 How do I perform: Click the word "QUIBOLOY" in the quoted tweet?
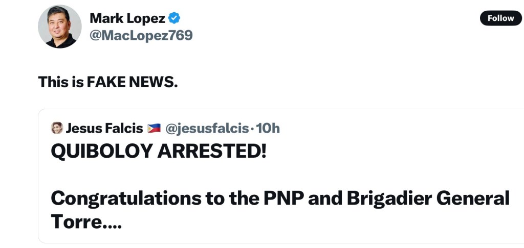(101, 152)
